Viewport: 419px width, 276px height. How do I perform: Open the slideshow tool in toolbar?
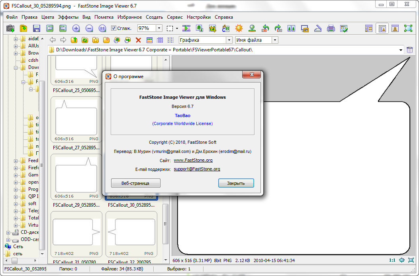[x=186, y=28]
